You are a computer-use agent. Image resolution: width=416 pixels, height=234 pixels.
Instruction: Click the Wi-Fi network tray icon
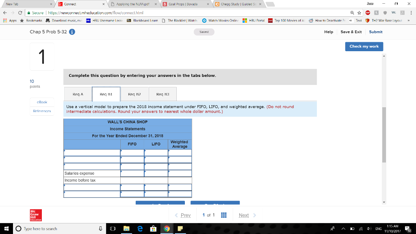point(361,229)
